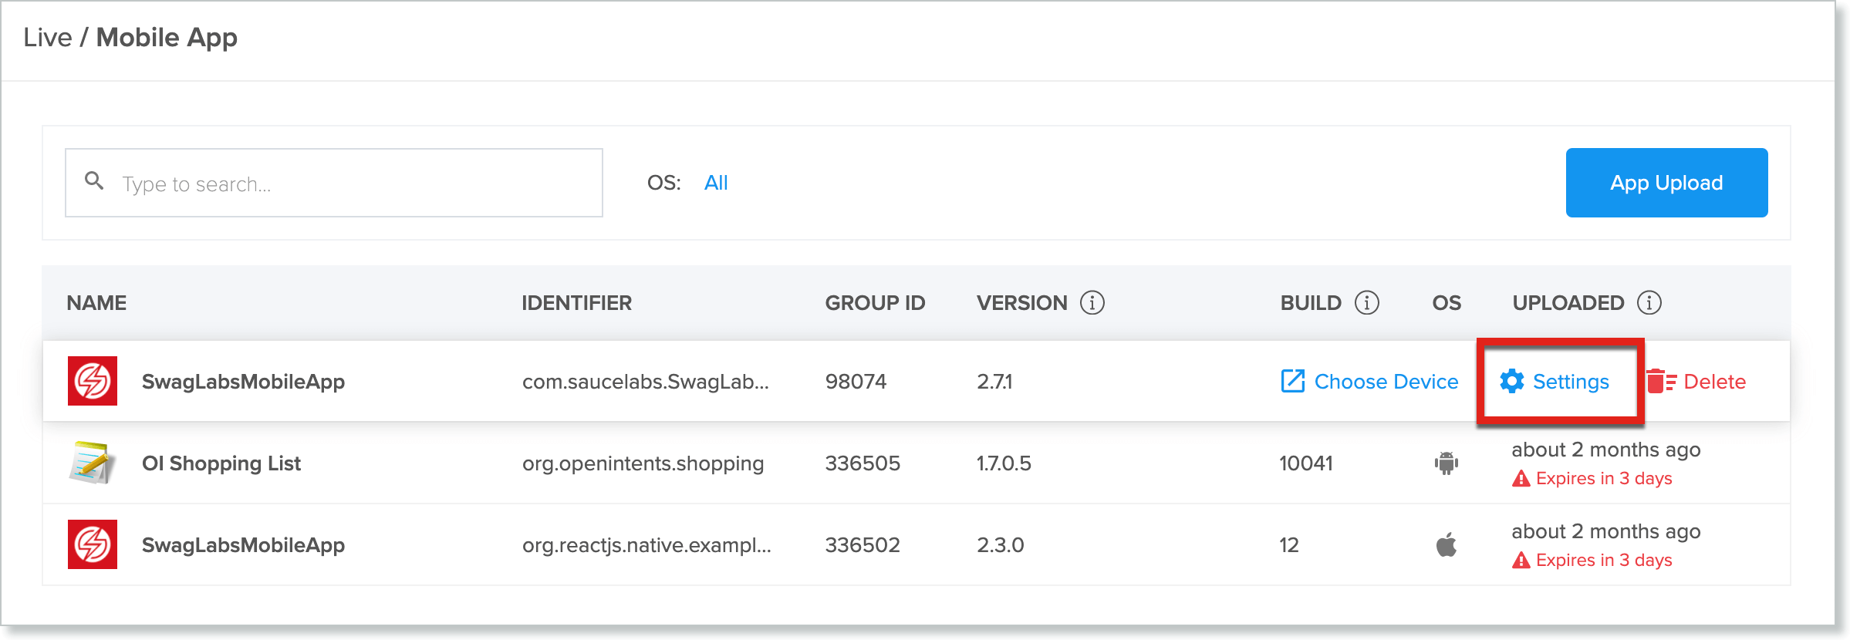Image resolution: width=1850 pixels, height=640 pixels.
Task: Click the OI Shopping List app icon
Action: (92, 463)
